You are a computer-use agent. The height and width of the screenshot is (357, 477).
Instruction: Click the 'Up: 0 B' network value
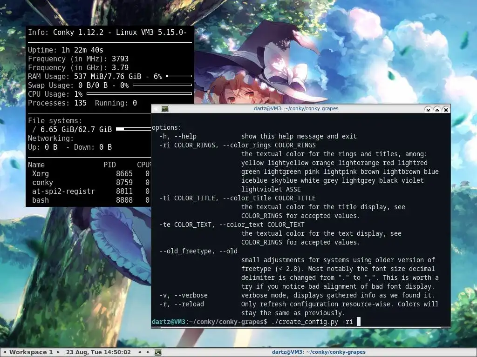[x=42, y=147]
